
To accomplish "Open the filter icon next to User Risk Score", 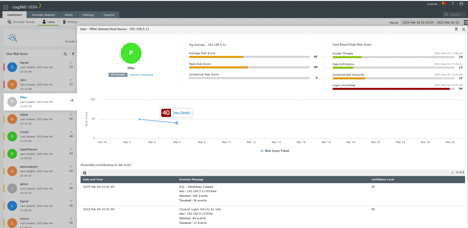I will pos(73,54).
